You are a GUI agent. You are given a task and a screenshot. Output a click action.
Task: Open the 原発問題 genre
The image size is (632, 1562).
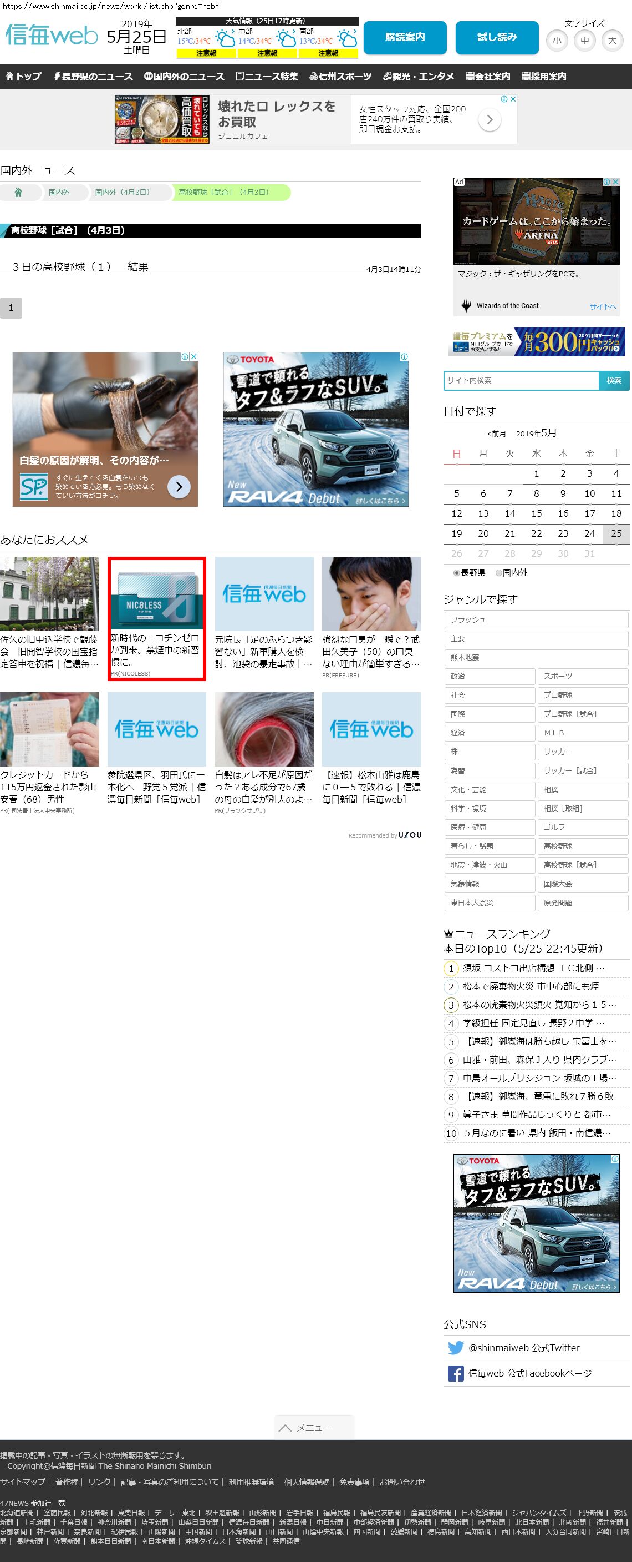[x=584, y=903]
